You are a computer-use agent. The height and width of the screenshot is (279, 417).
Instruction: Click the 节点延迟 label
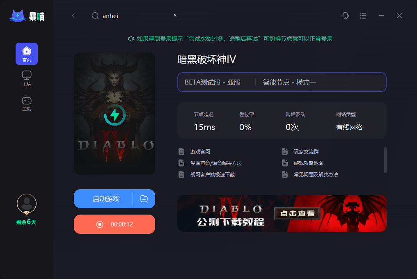tap(204, 114)
